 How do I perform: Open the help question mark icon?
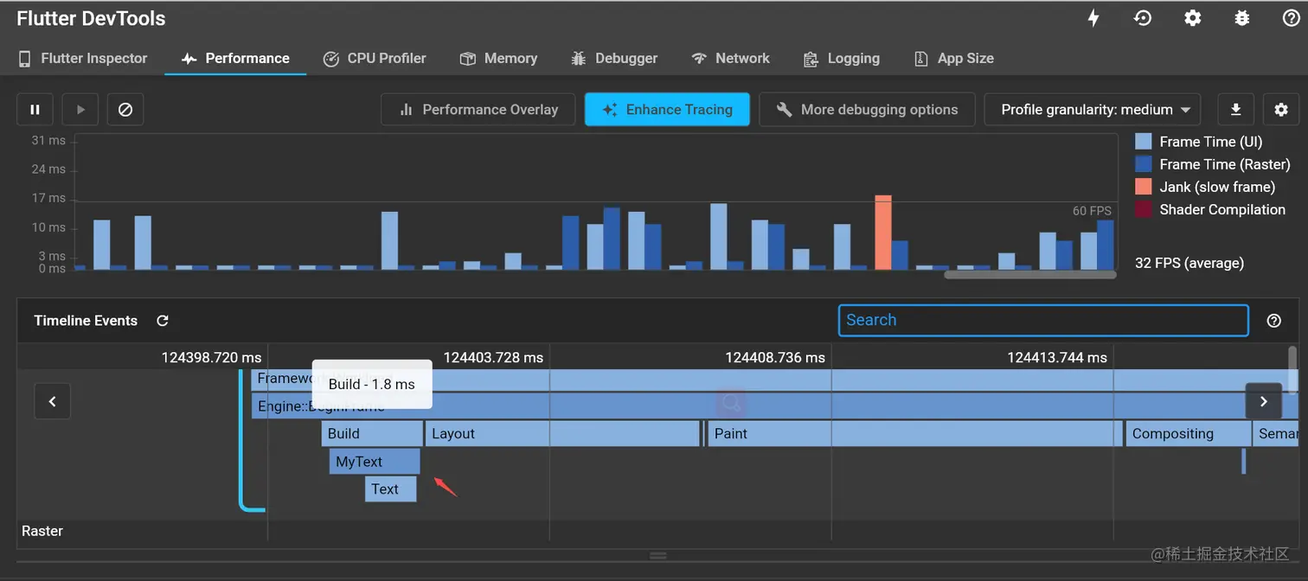1291,18
